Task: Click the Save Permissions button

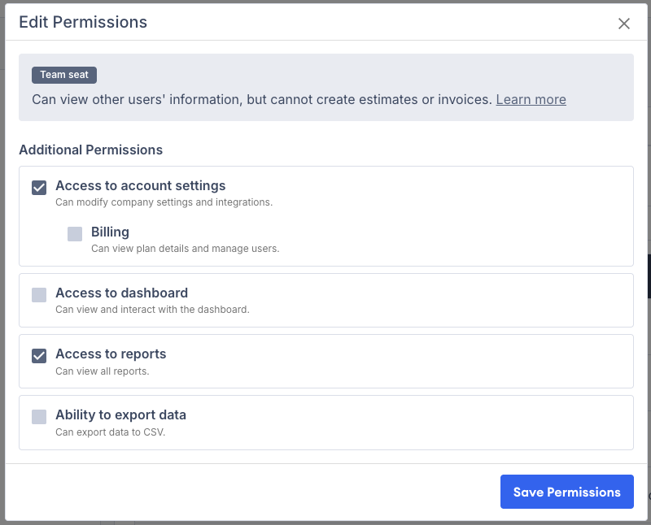Action: 566,492
